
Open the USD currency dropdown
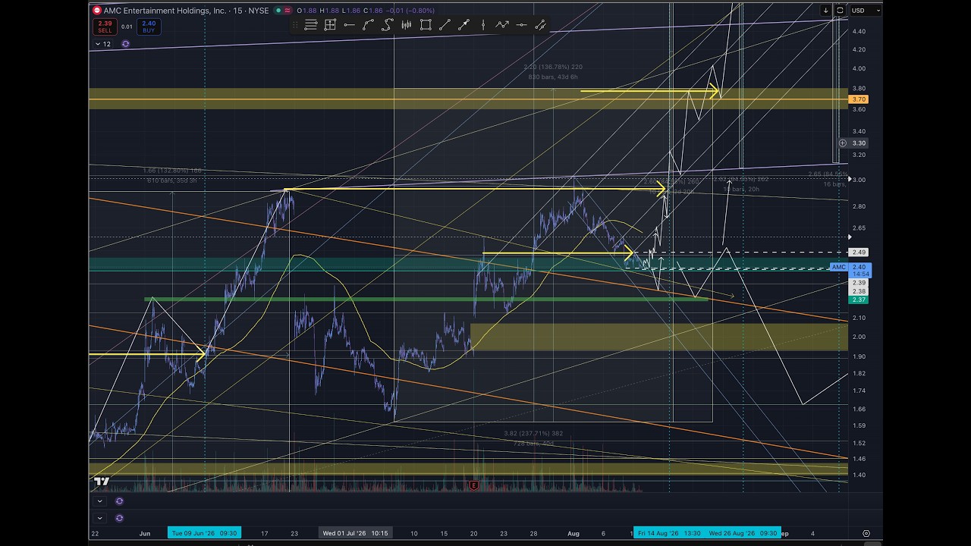pos(865,11)
